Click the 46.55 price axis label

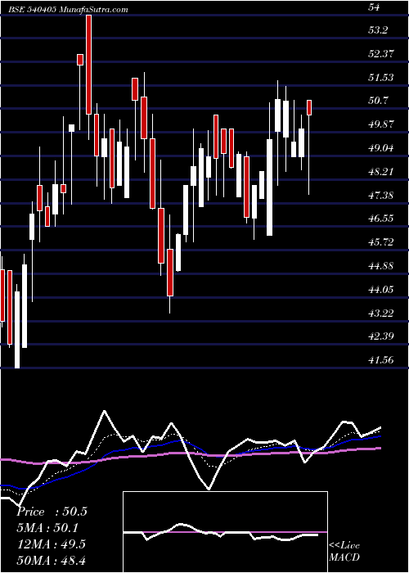point(382,219)
